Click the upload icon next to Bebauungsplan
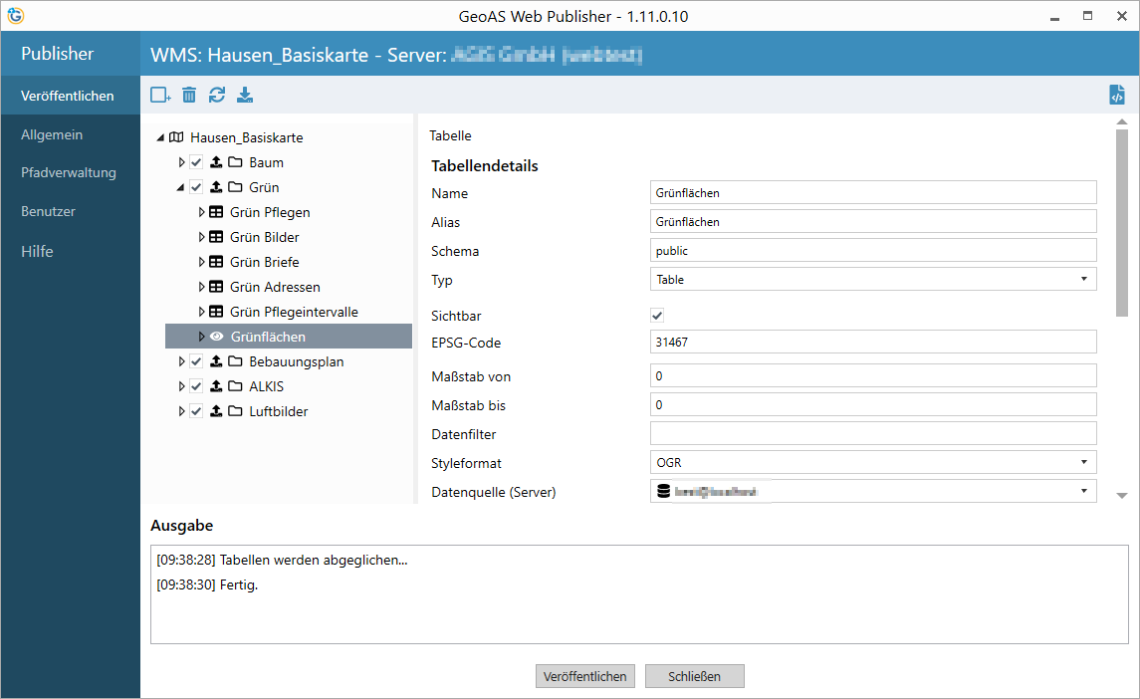 (216, 360)
